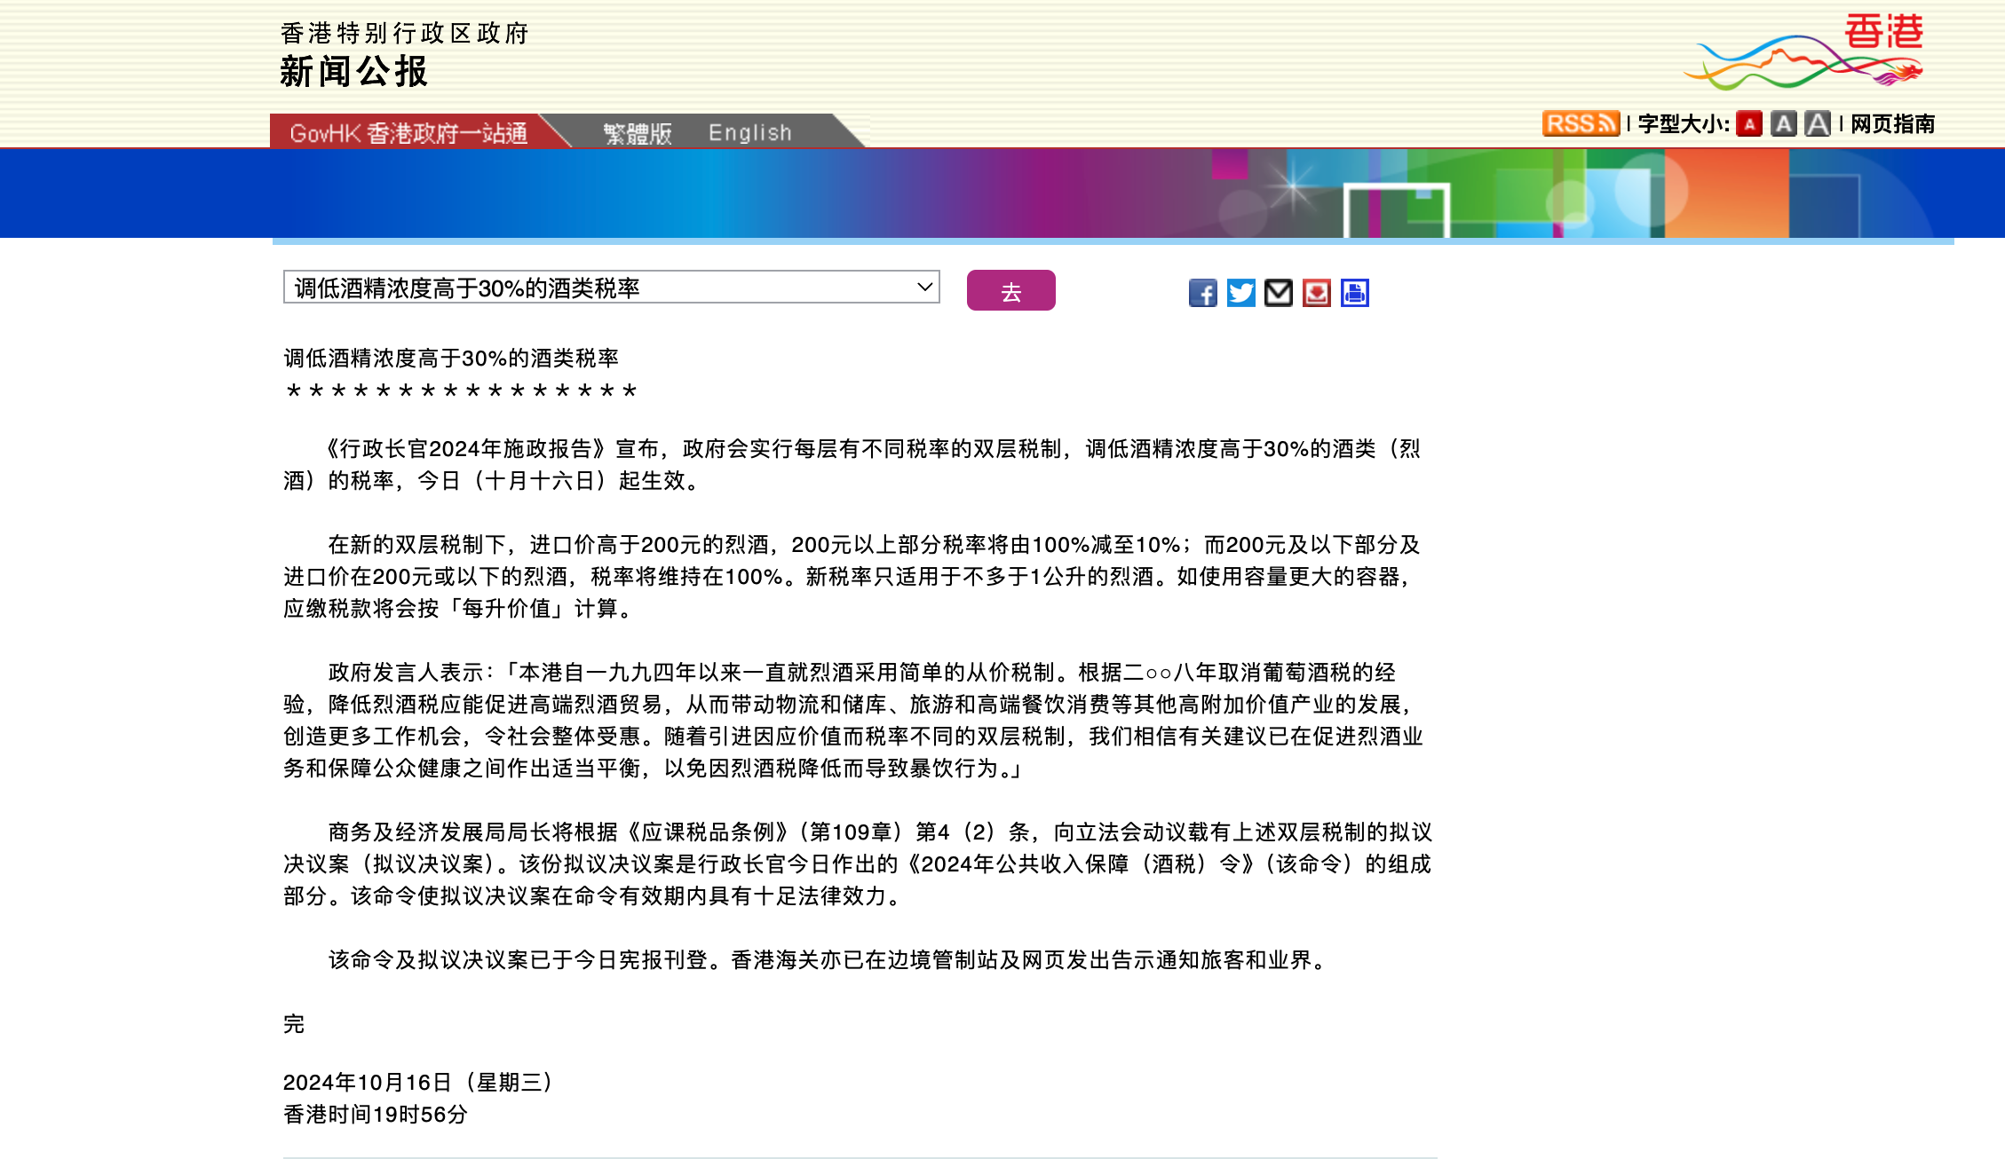
Task: Select the medium font size A
Action: pyautogui.click(x=1783, y=124)
